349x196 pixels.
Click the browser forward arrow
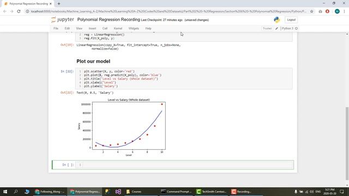[x=11, y=11]
